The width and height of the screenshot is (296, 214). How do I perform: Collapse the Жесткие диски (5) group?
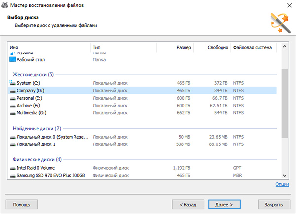33,75
